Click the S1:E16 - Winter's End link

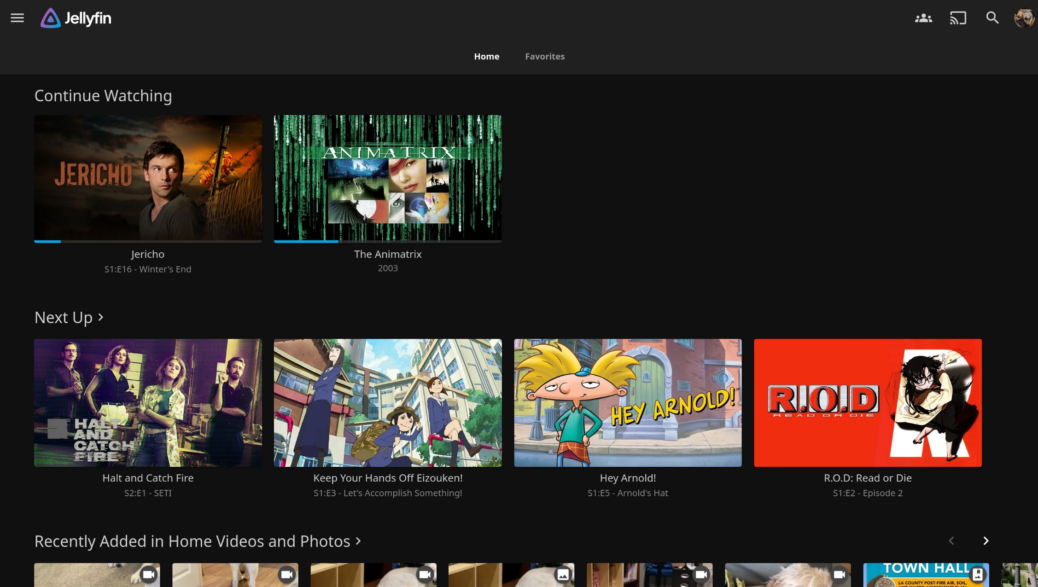pos(148,269)
